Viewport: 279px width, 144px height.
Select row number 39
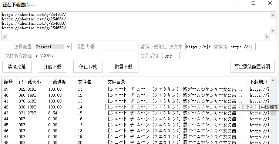(6, 89)
